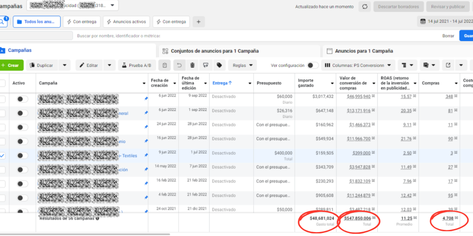Toggle active switch for $160,962 campaign
473x236 pixels.
click(x=22, y=127)
